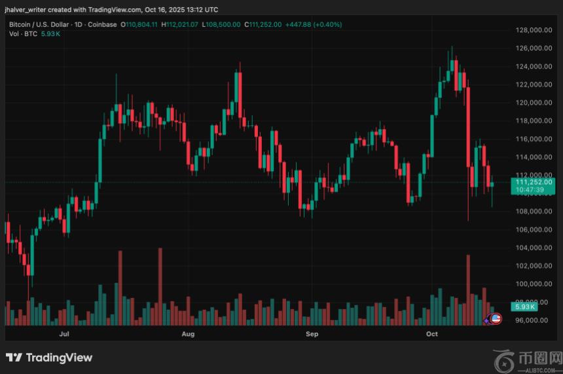
Task: Select the 1D interval label in legend
Action: point(79,24)
